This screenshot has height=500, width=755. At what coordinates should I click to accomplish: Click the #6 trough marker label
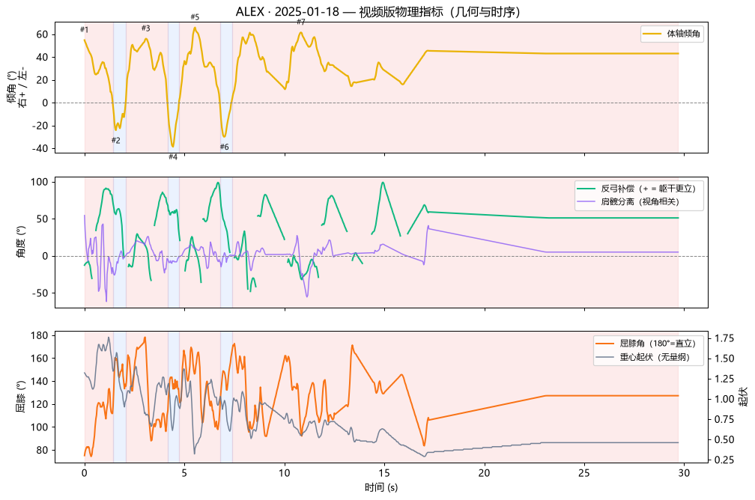tap(225, 147)
